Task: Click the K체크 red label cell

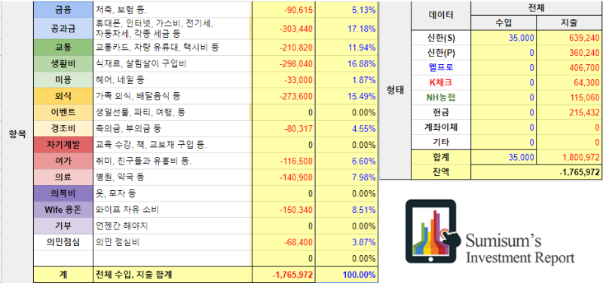Action: pos(441,82)
